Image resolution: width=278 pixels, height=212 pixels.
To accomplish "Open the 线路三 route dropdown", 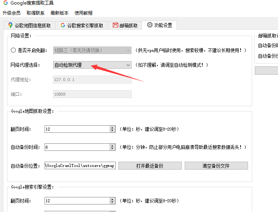I will coord(92,50).
